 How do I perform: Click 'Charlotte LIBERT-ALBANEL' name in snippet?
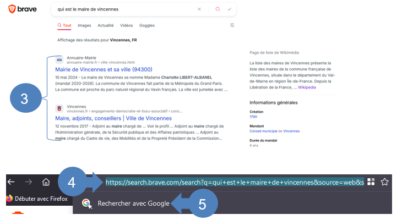[187, 78]
